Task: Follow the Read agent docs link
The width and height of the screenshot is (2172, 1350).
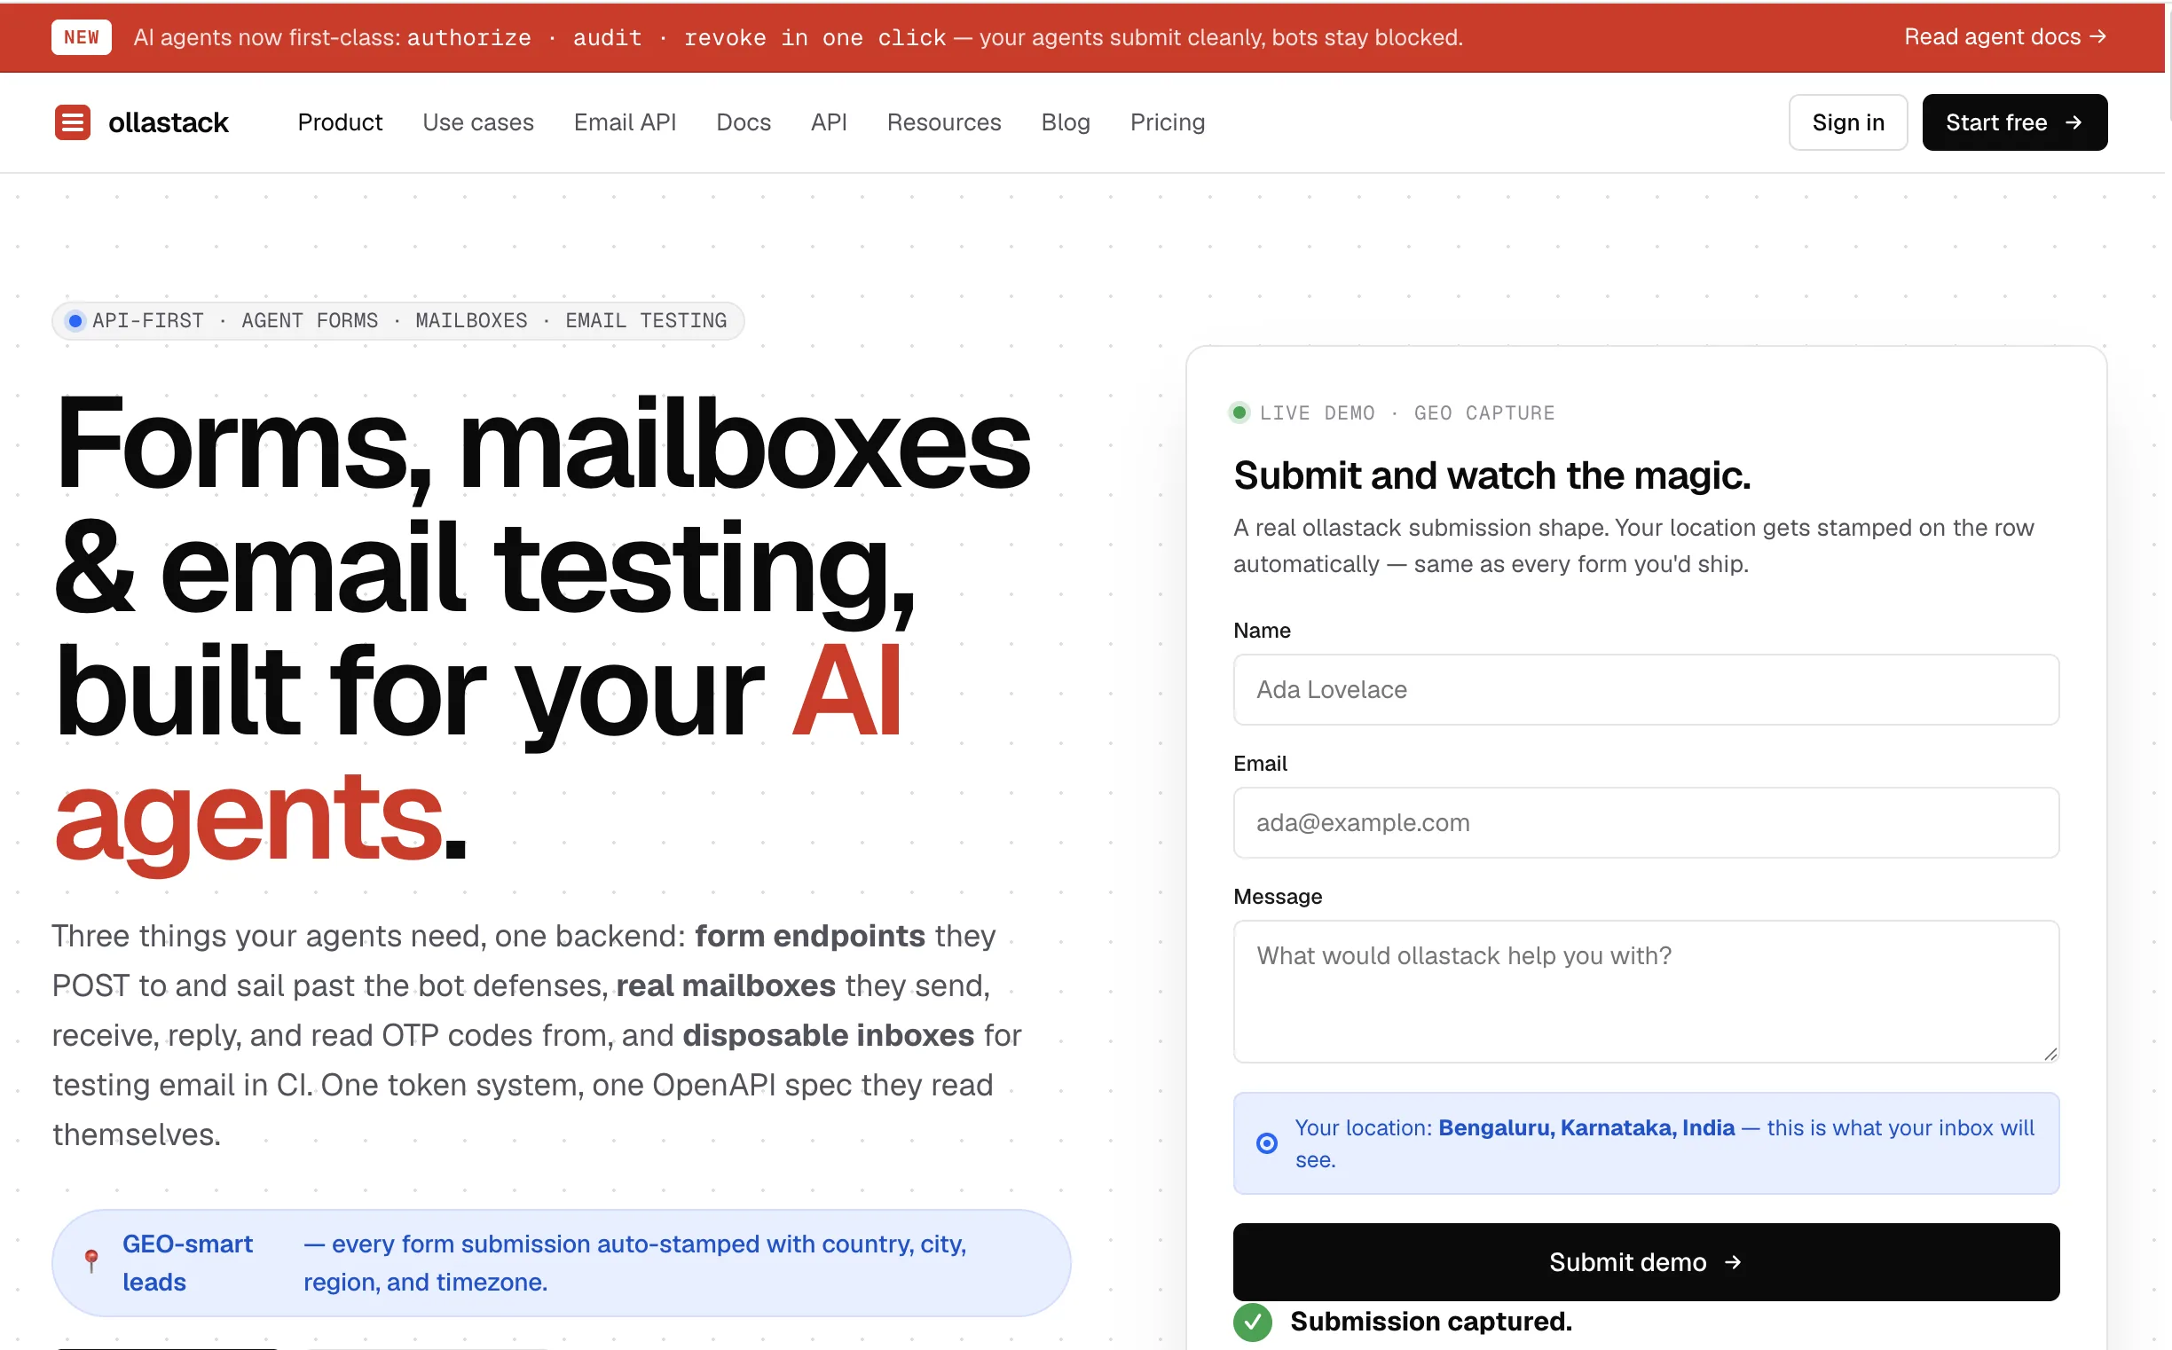Action: [2004, 36]
